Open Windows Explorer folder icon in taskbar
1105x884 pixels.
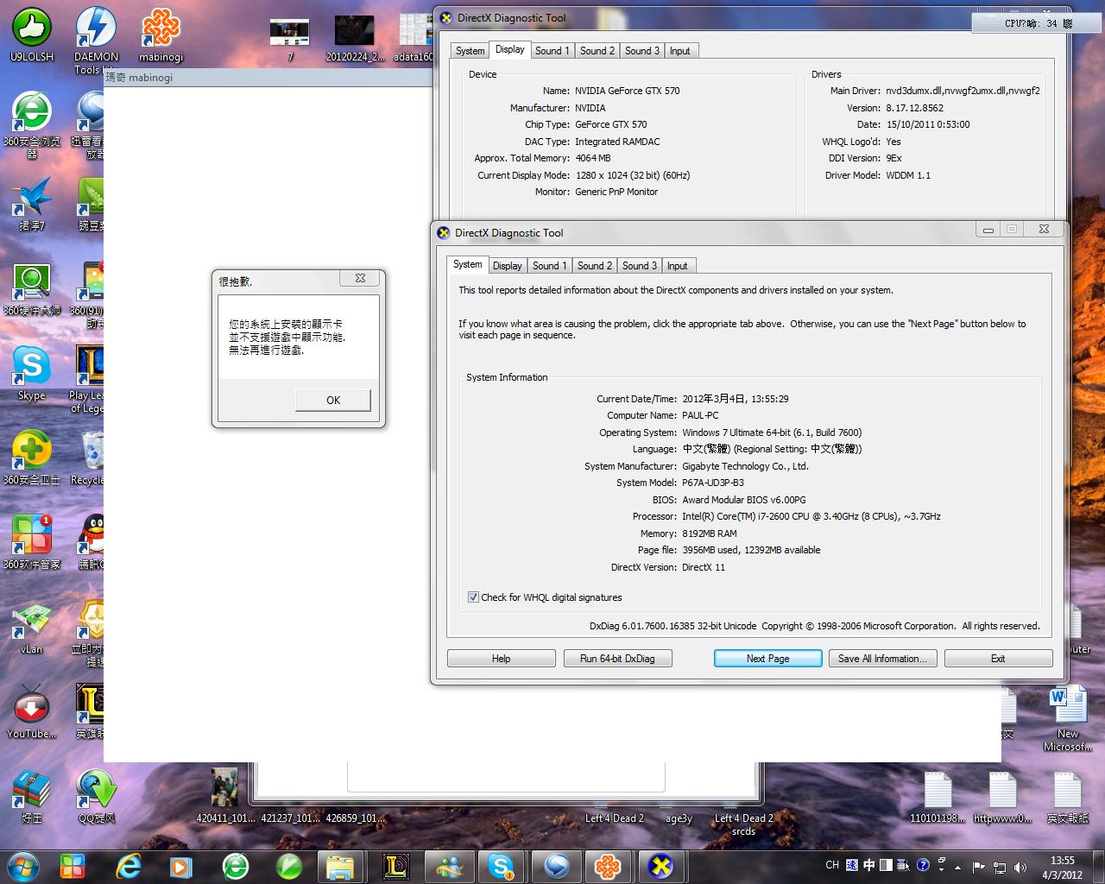tap(339, 866)
